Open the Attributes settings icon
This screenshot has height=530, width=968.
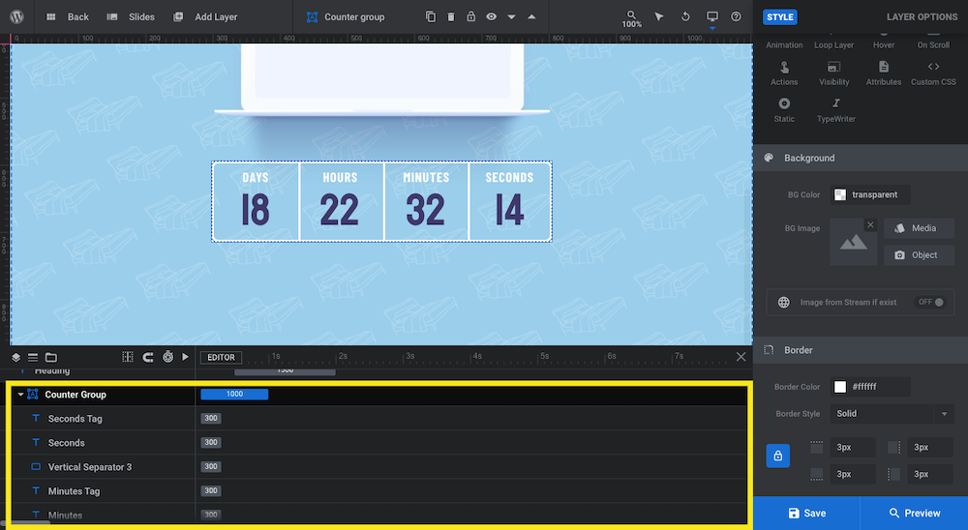point(884,73)
